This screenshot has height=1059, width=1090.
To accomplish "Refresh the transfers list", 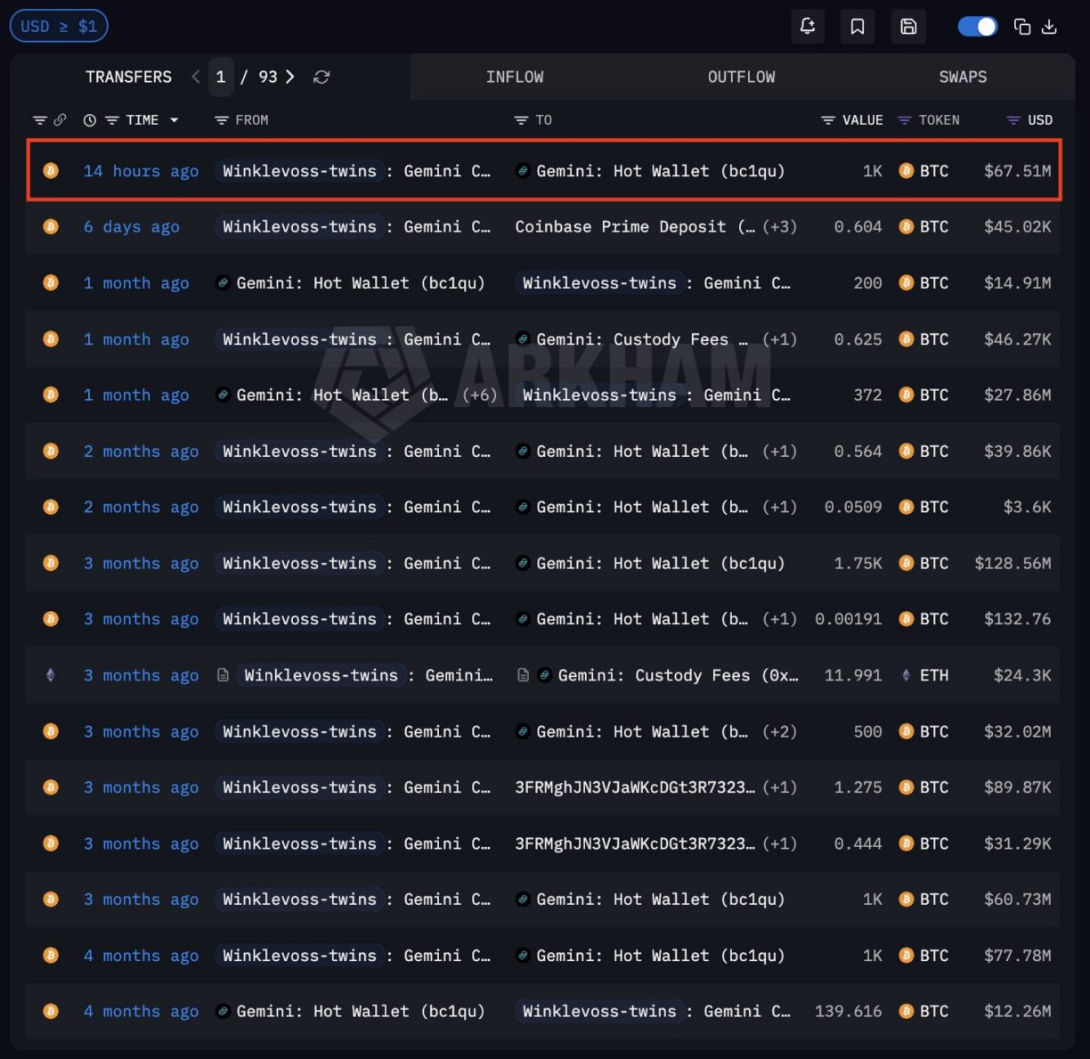I will point(321,77).
